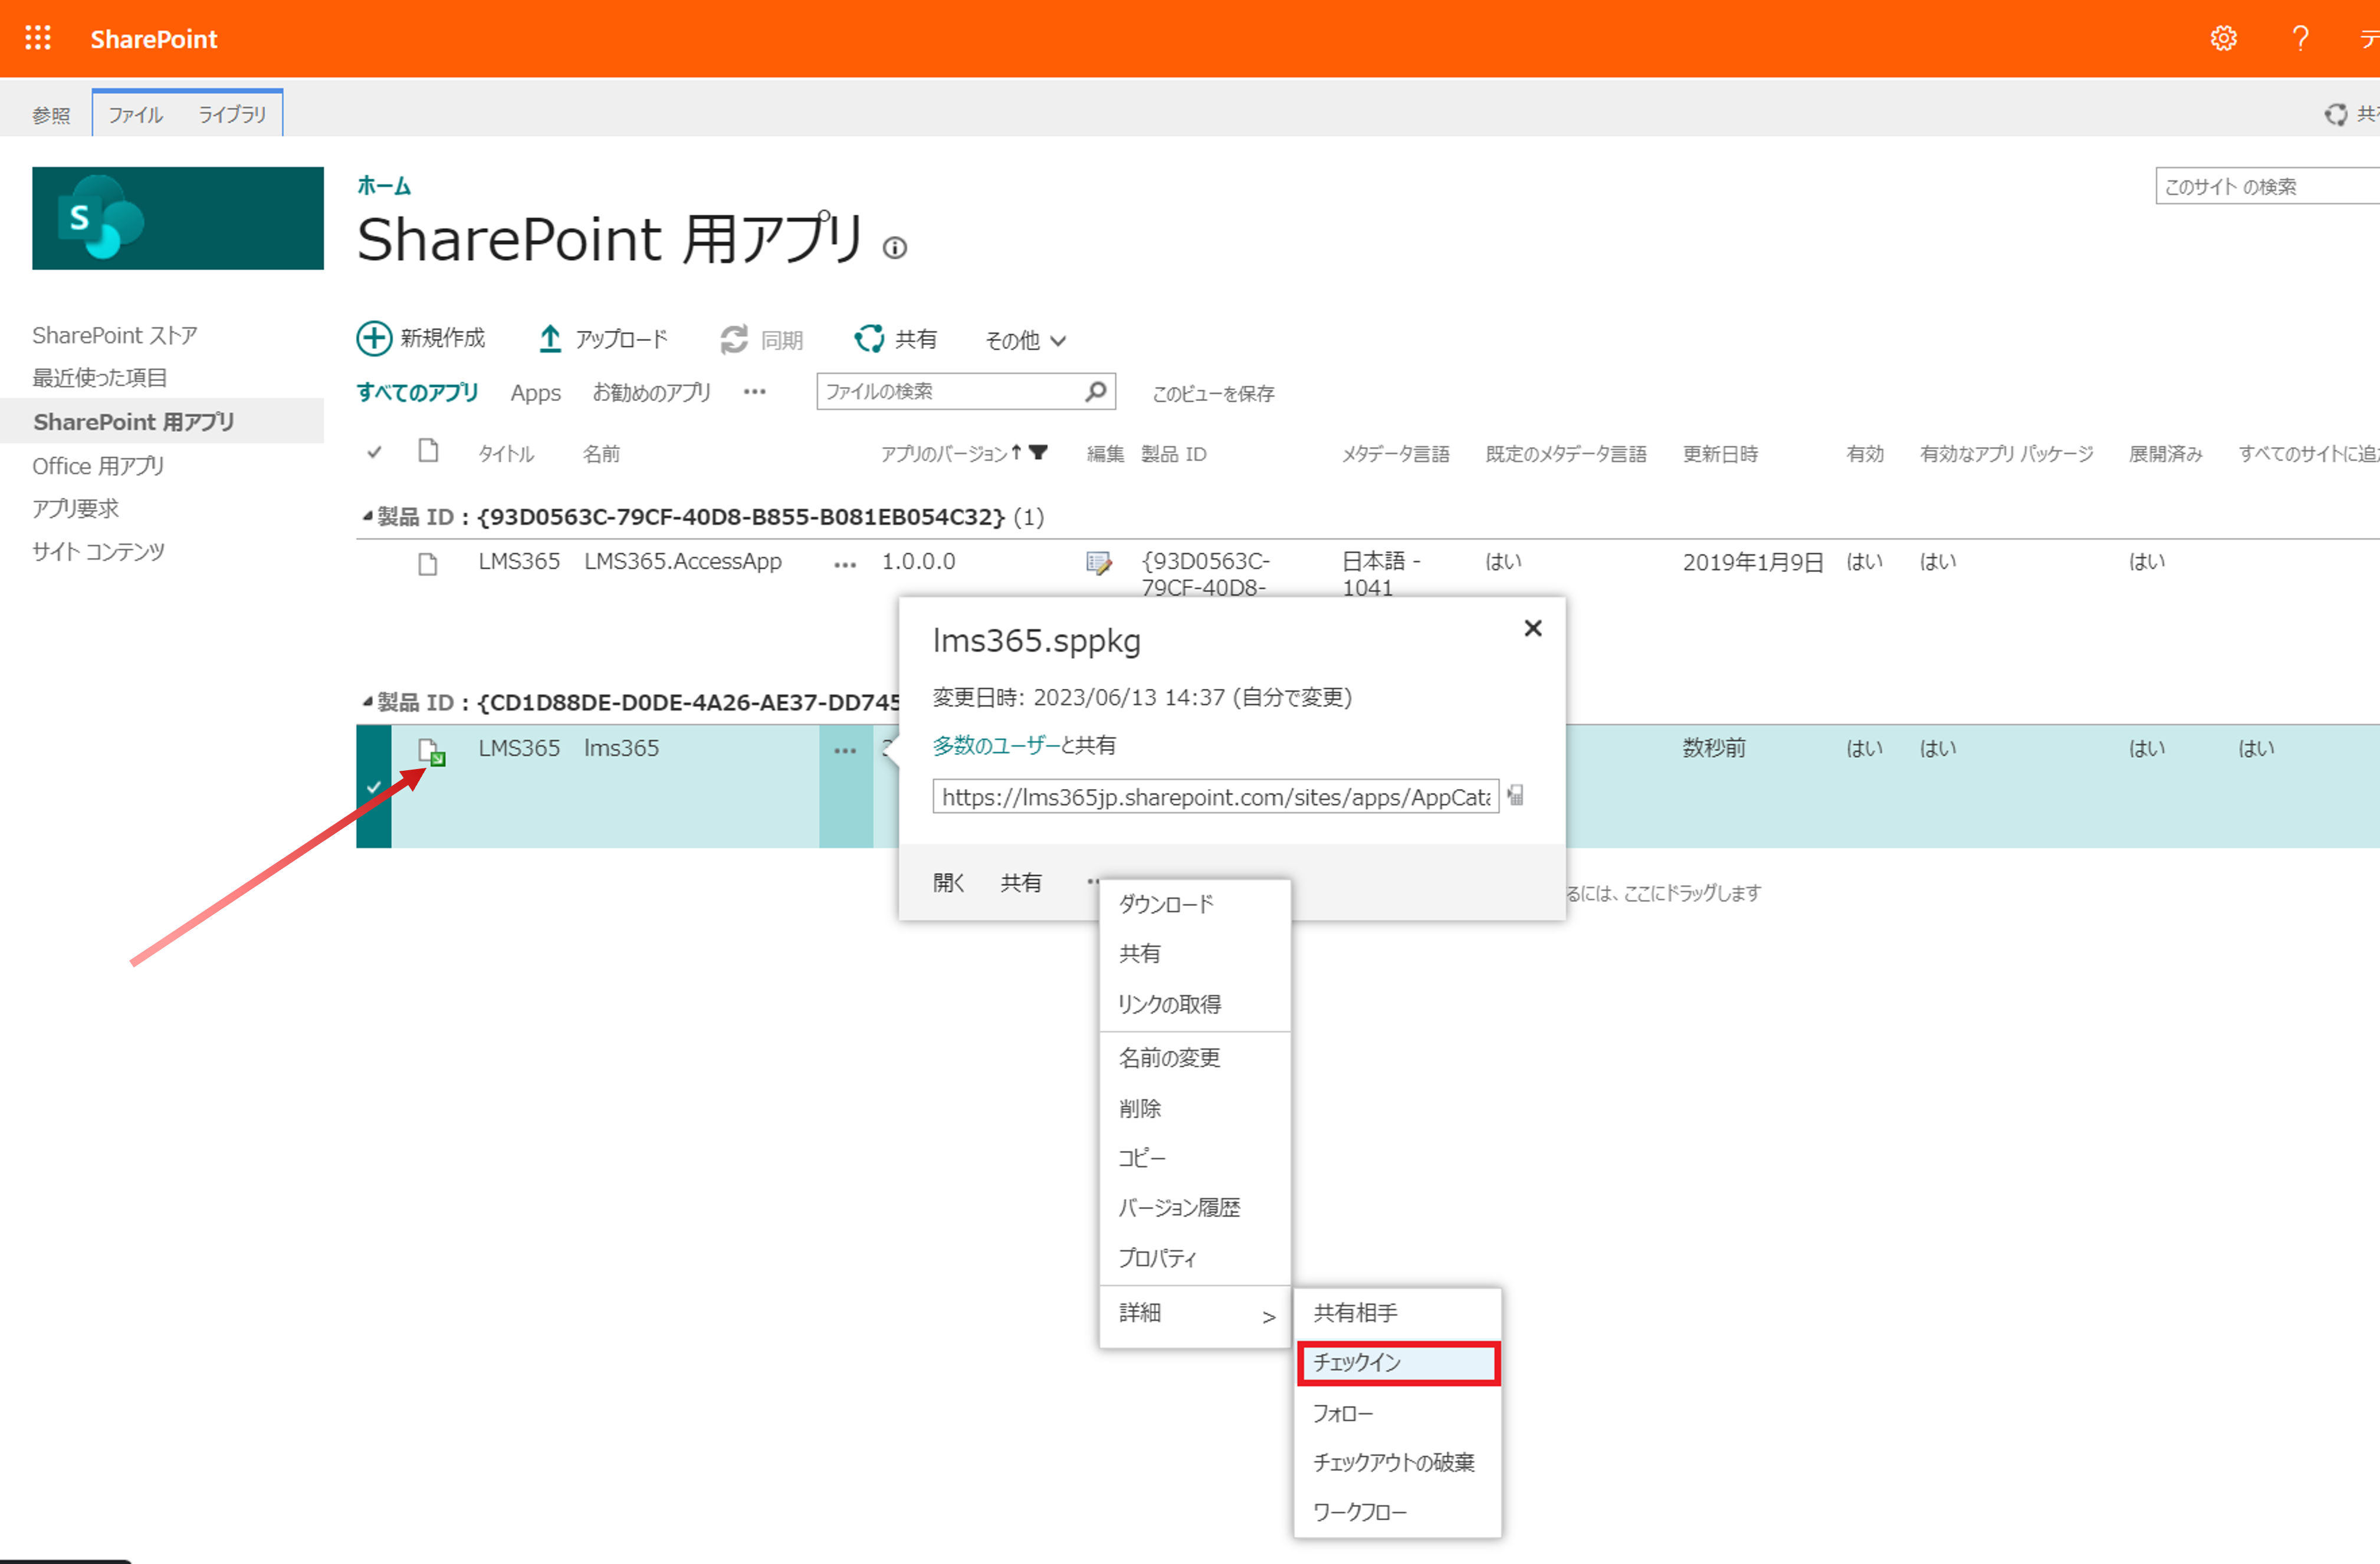Screen dimensions: 2380x1564
Task: Open more views ellipsis after お勧めのアプリ
Action: pos(754,392)
